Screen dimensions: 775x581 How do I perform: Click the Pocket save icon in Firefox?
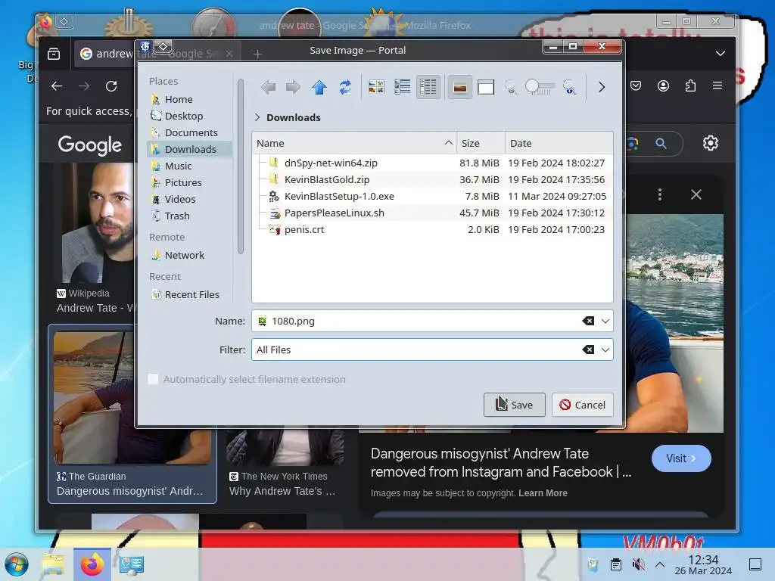point(636,85)
